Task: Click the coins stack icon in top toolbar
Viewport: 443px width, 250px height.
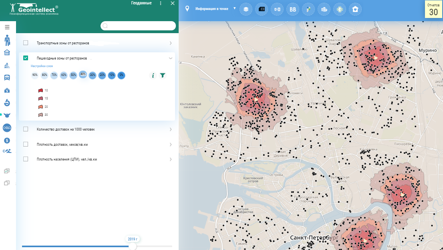Action: click(324, 9)
